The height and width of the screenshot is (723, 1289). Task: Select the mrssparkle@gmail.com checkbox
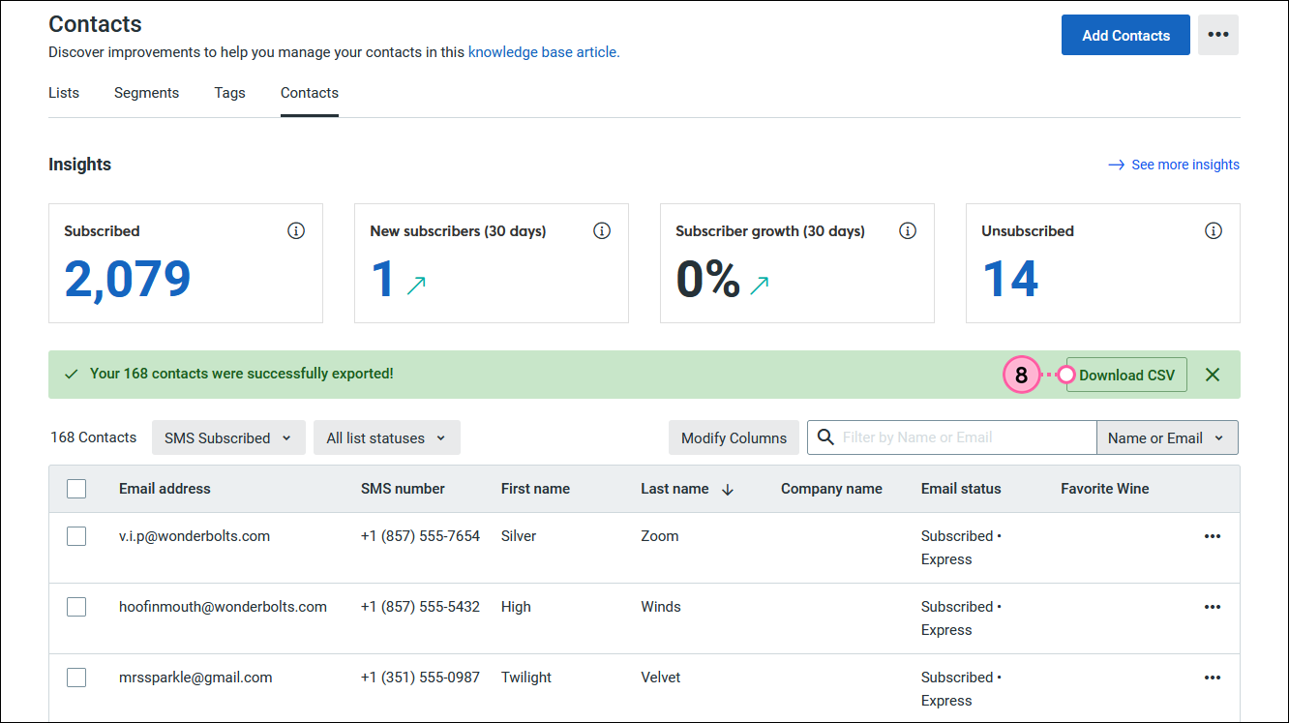76,678
